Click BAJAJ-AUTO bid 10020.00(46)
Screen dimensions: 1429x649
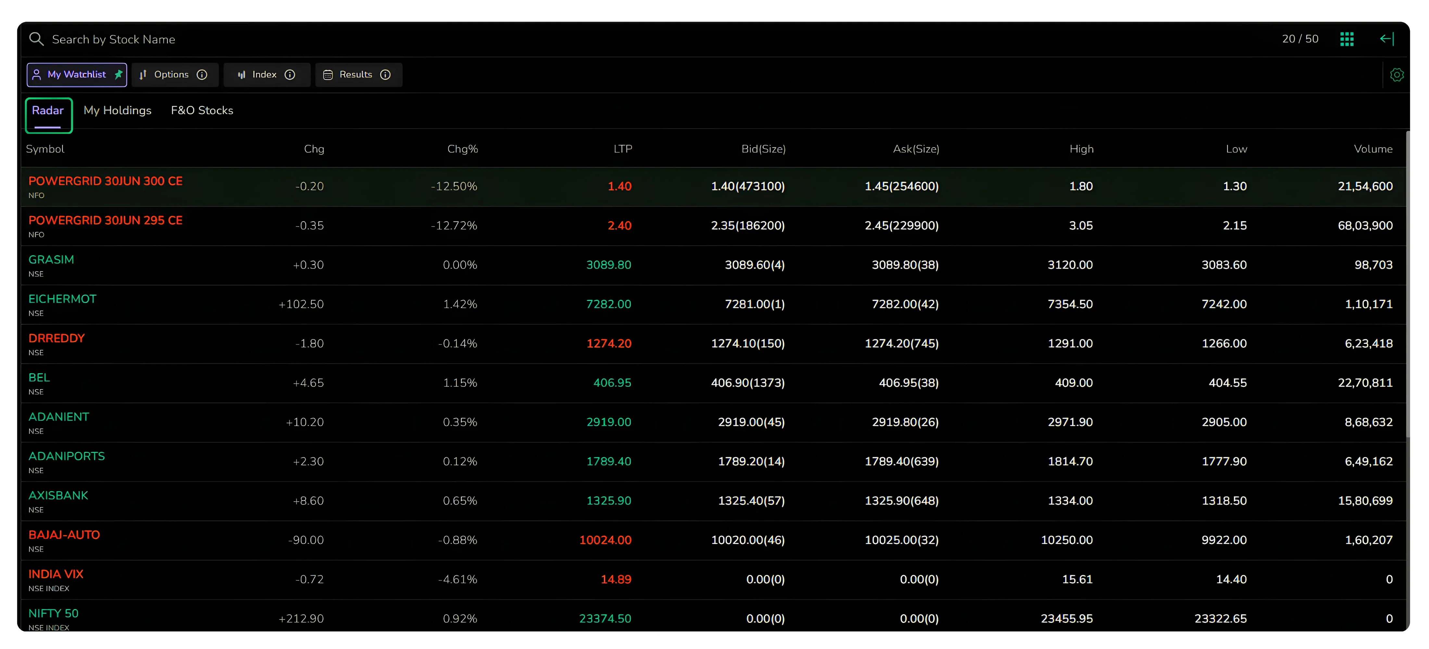[x=748, y=540]
